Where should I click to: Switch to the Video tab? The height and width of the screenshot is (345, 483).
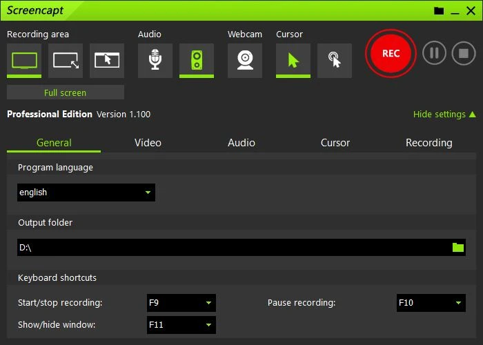(148, 143)
